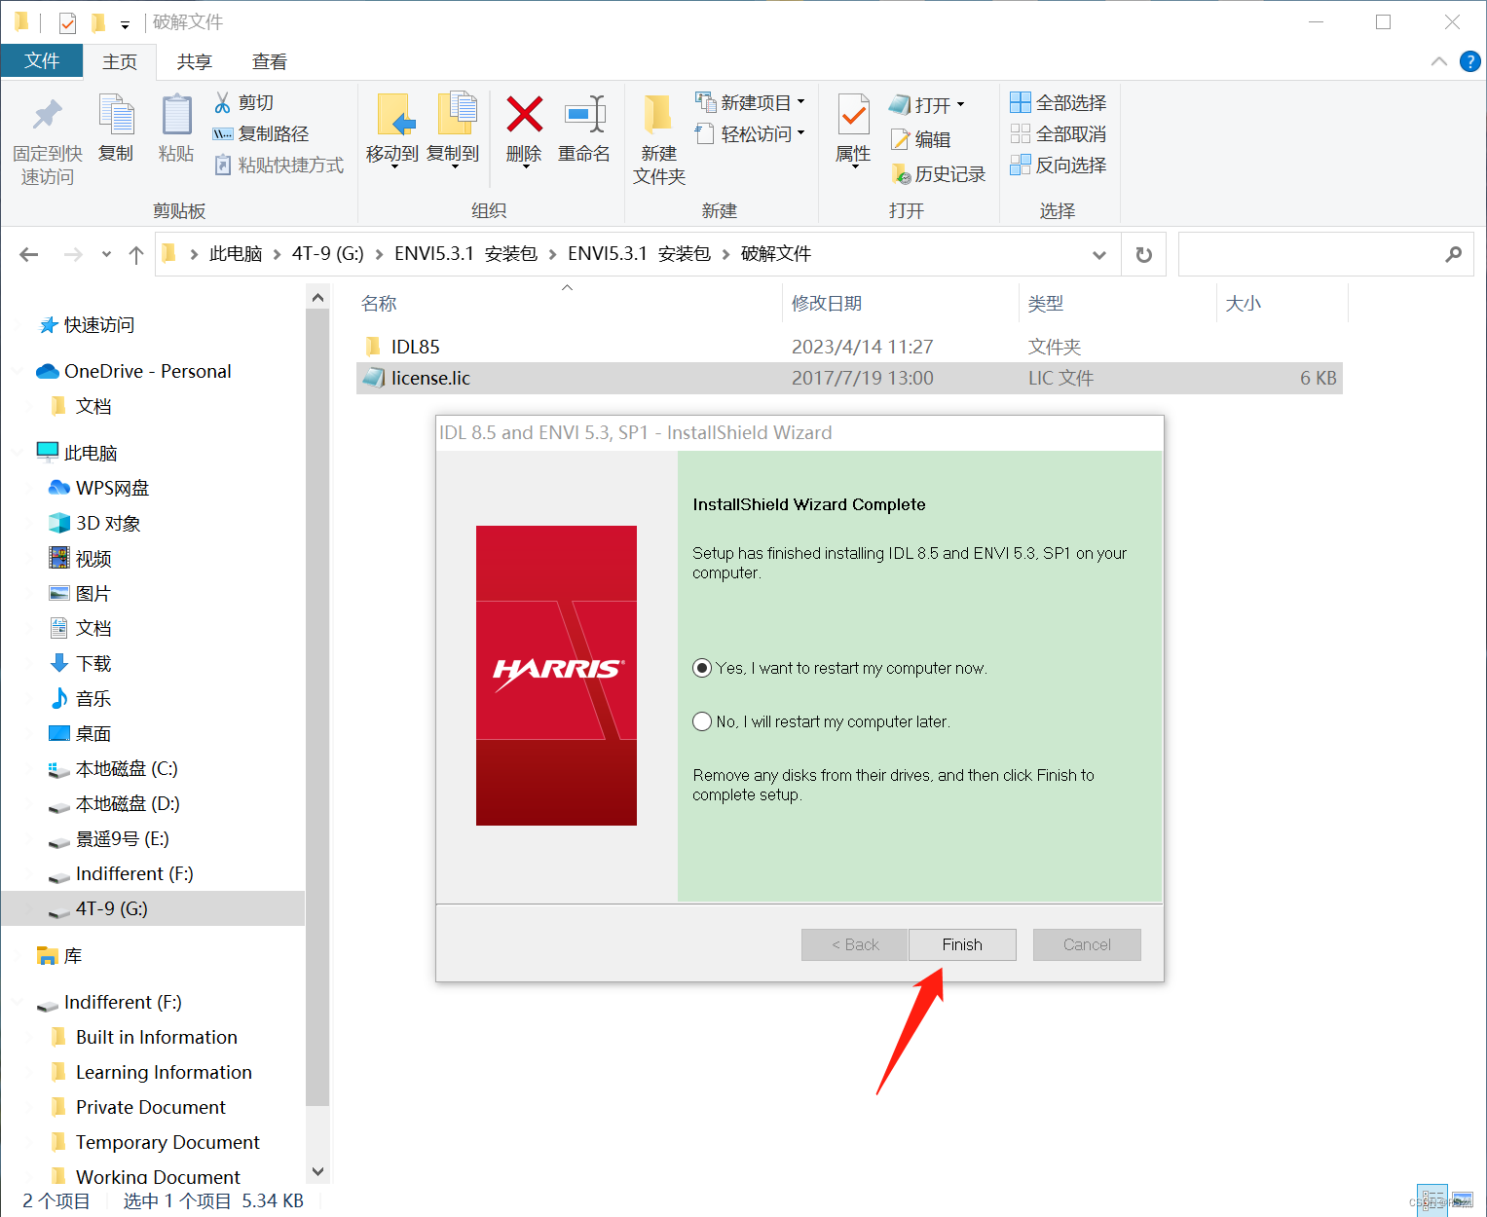The width and height of the screenshot is (1487, 1217).
Task: Switch to the 查看 (View) tab
Action: [270, 61]
